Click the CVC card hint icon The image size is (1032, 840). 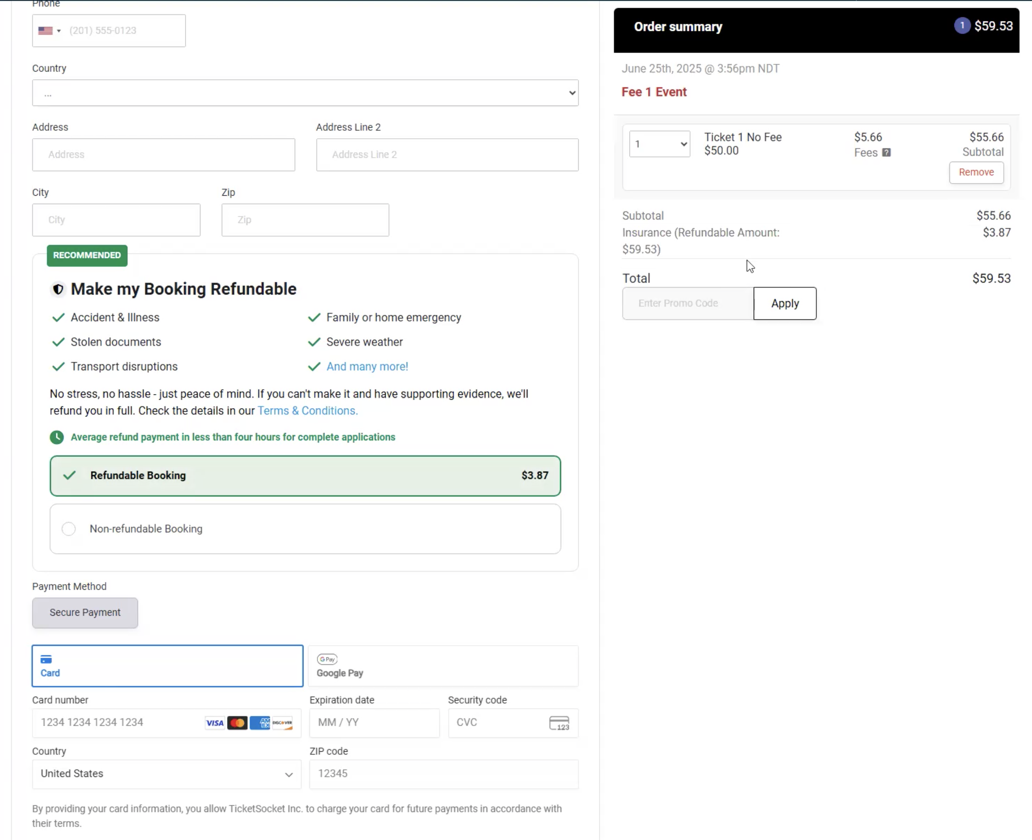point(559,723)
